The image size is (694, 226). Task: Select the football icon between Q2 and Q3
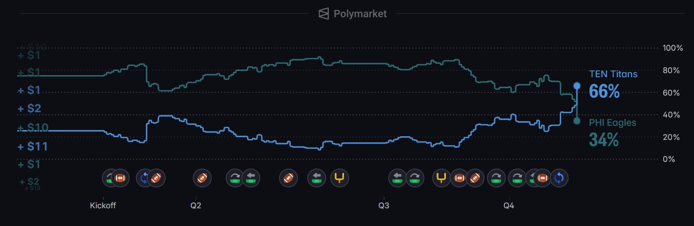[x=288, y=178]
